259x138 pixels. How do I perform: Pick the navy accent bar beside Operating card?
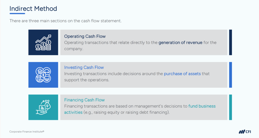(x=230, y=42)
